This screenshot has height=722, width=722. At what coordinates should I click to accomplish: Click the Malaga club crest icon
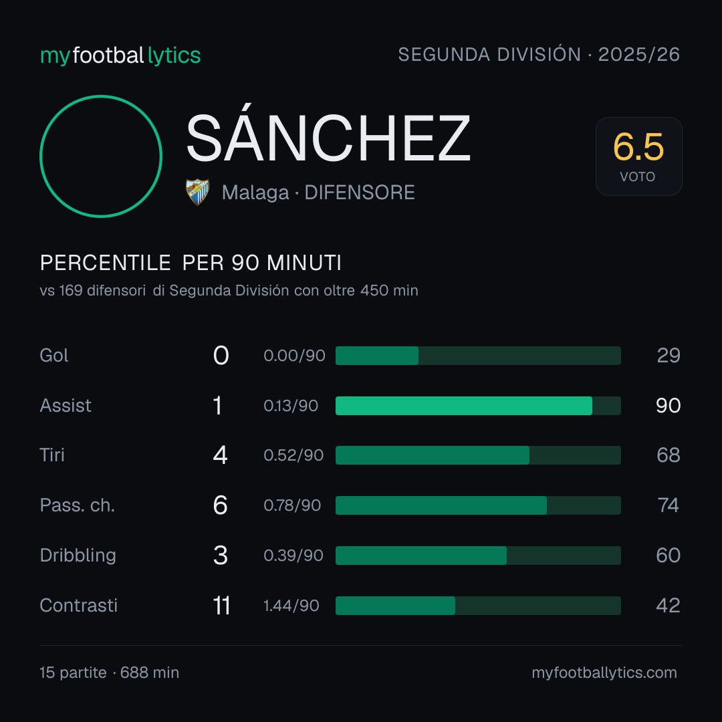(x=197, y=192)
